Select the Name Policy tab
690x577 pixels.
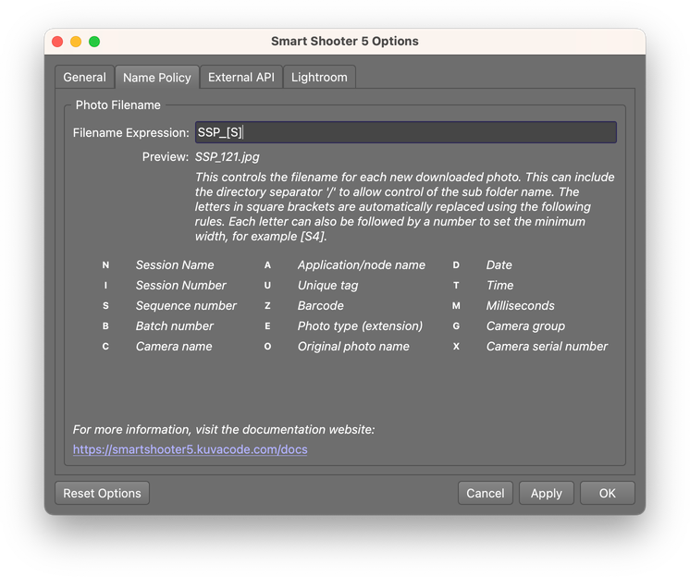(157, 78)
